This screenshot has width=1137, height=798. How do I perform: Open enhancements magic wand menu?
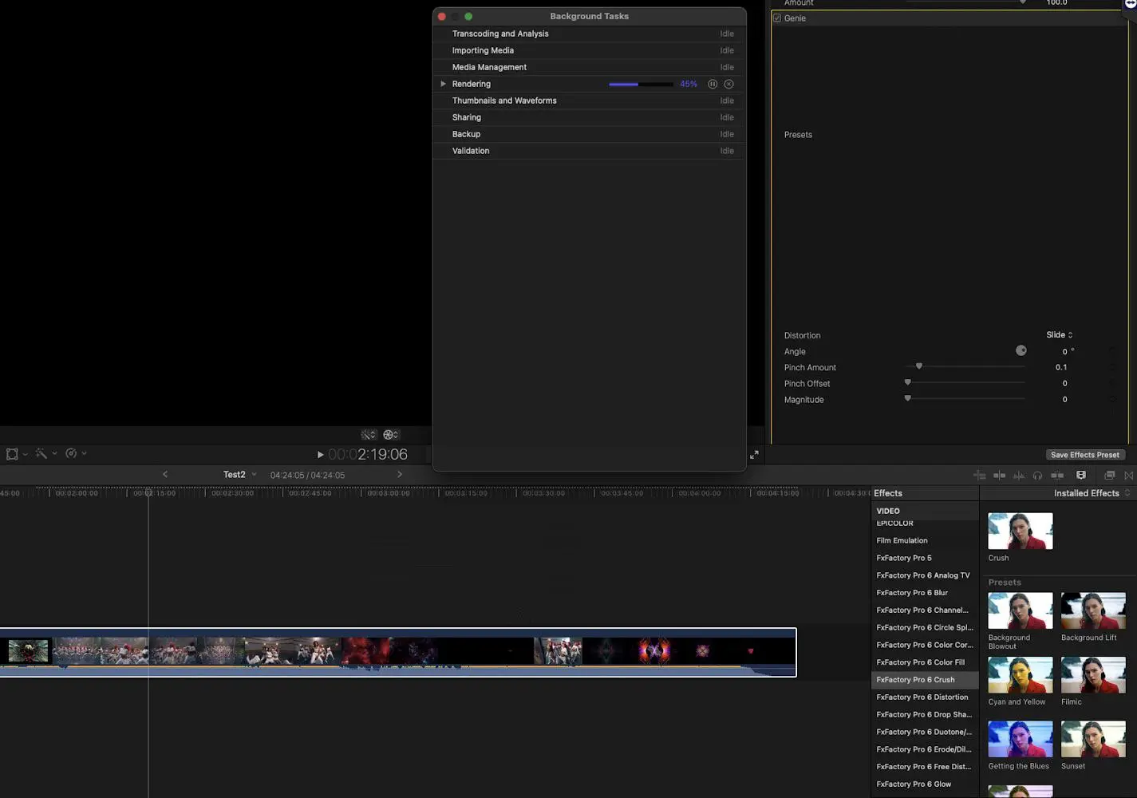point(45,454)
